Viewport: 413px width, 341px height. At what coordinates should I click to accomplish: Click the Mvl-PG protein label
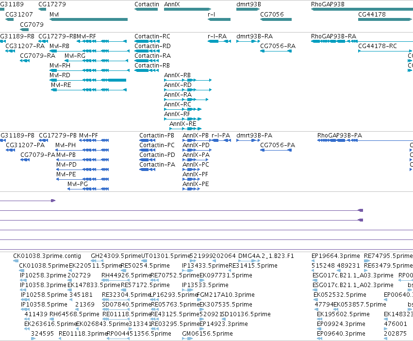78,184
